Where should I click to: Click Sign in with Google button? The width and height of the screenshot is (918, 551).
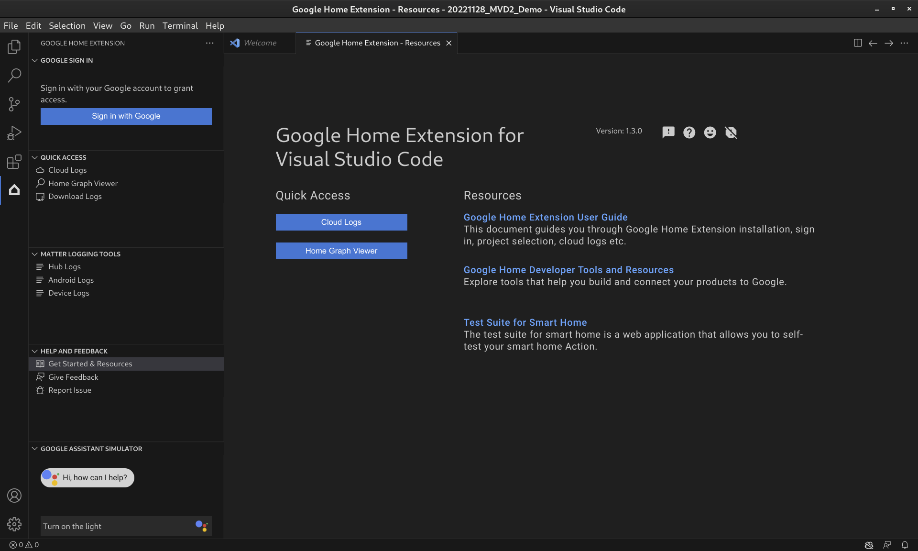coord(126,116)
